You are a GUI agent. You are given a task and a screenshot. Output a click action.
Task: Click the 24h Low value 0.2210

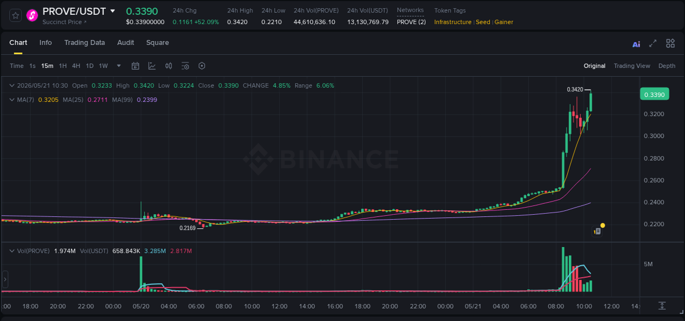click(272, 22)
